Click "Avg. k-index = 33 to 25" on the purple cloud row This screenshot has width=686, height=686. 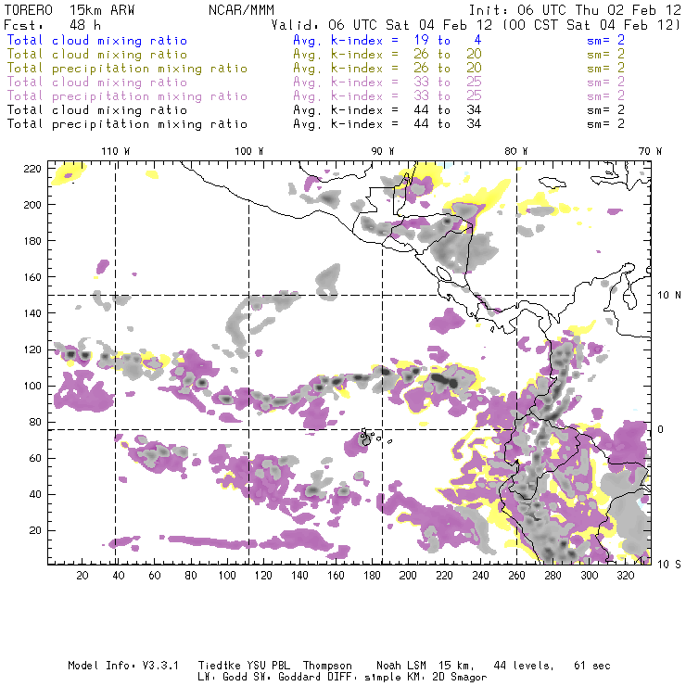point(387,83)
